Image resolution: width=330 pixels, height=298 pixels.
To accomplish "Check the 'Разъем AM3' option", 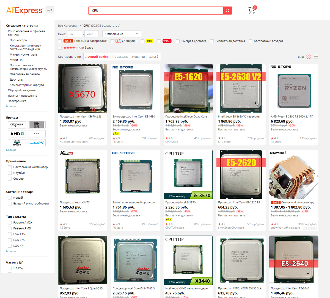I will point(10,228).
